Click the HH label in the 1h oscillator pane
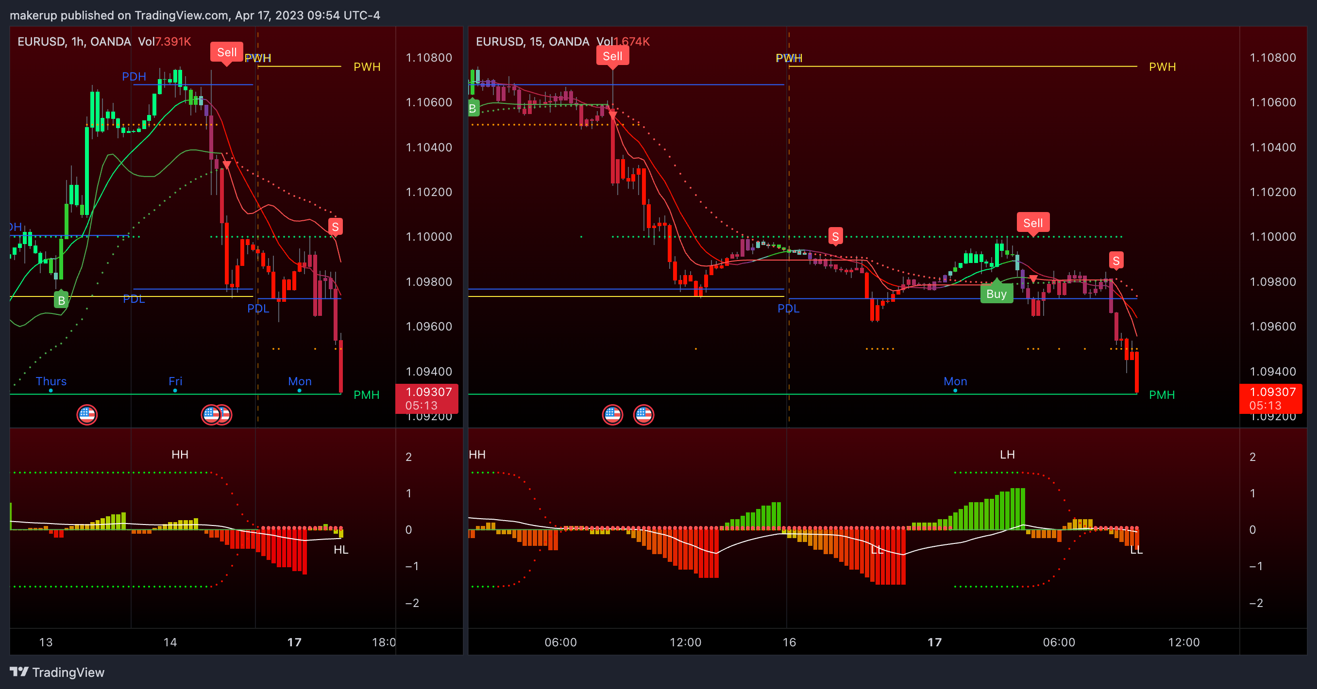Viewport: 1317px width, 689px height. [180, 455]
